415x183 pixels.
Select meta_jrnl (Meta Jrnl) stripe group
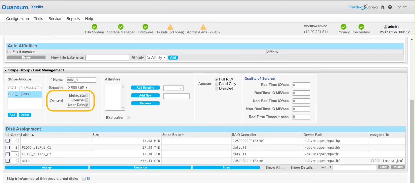pyautogui.click(x=25, y=88)
